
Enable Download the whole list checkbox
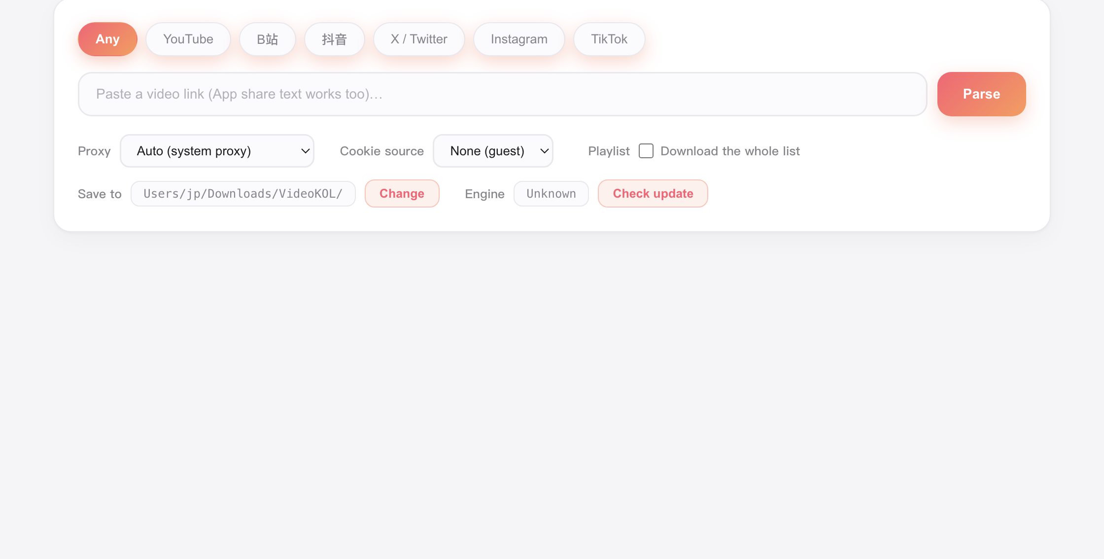pyautogui.click(x=646, y=151)
